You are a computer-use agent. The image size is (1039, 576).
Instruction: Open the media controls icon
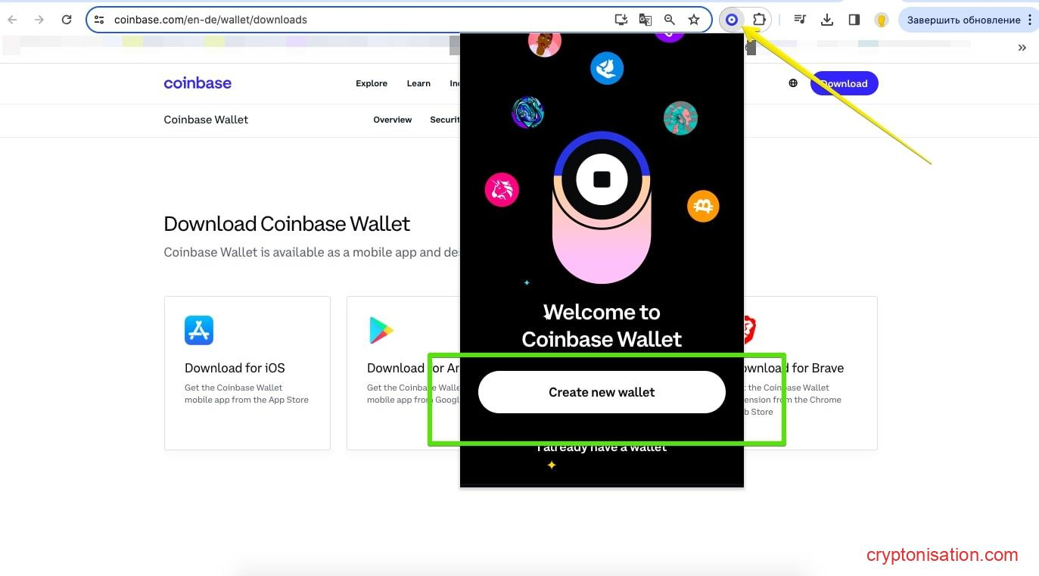point(800,20)
